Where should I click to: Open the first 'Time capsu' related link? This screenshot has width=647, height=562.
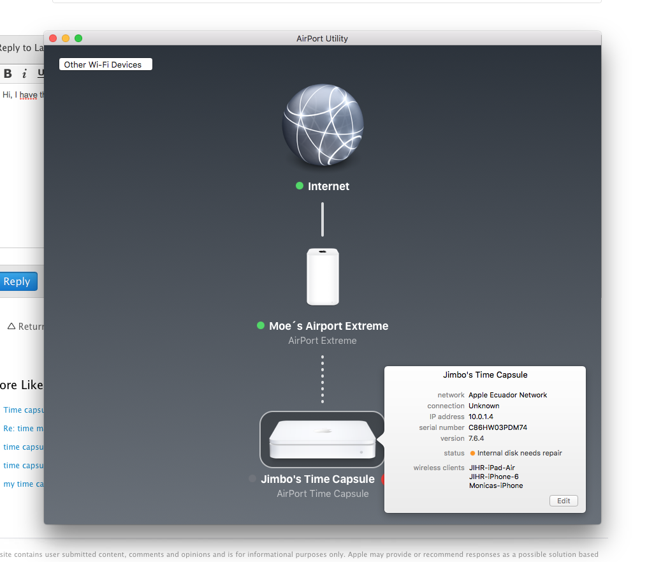(x=23, y=410)
